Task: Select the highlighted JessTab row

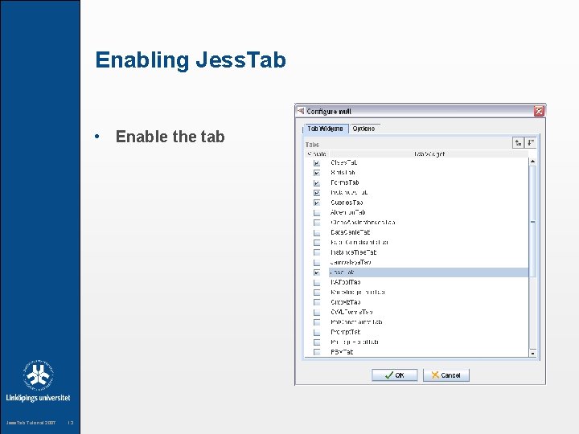Action: [429, 272]
